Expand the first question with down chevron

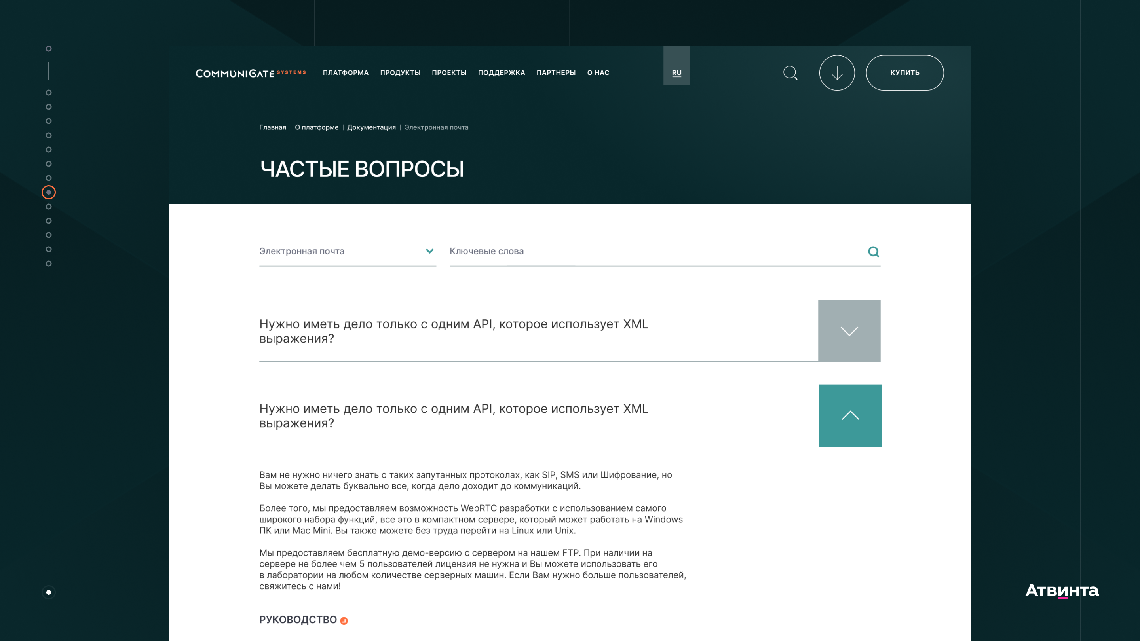tap(849, 331)
